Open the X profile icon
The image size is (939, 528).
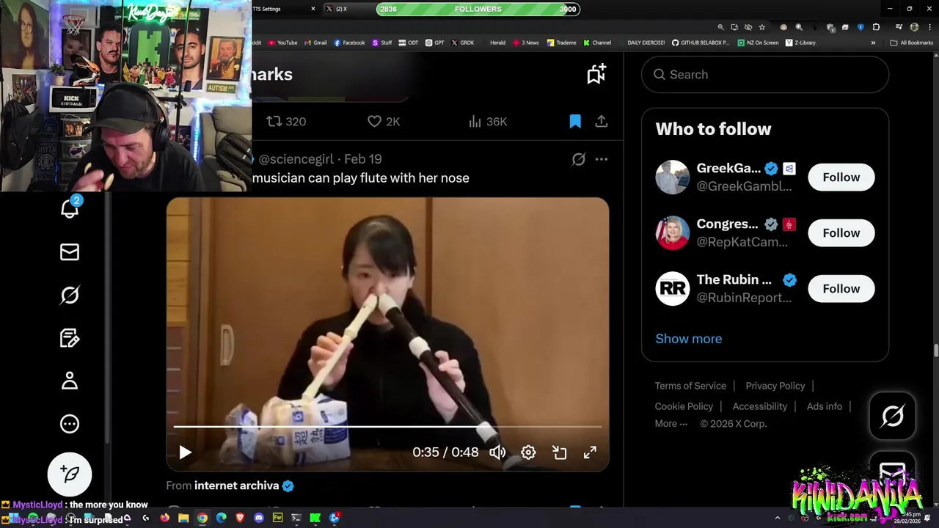click(x=70, y=381)
